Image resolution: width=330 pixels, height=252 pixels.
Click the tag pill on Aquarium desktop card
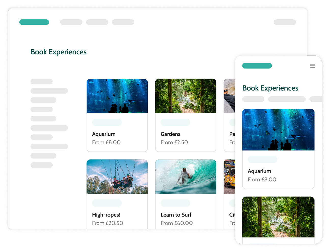107,122
